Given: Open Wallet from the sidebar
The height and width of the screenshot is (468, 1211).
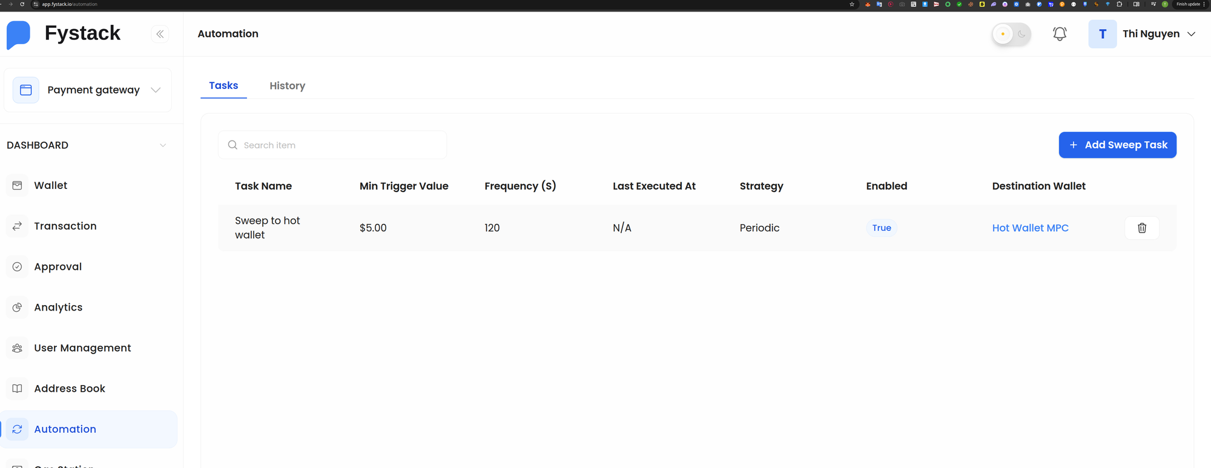Looking at the screenshot, I should 50,185.
